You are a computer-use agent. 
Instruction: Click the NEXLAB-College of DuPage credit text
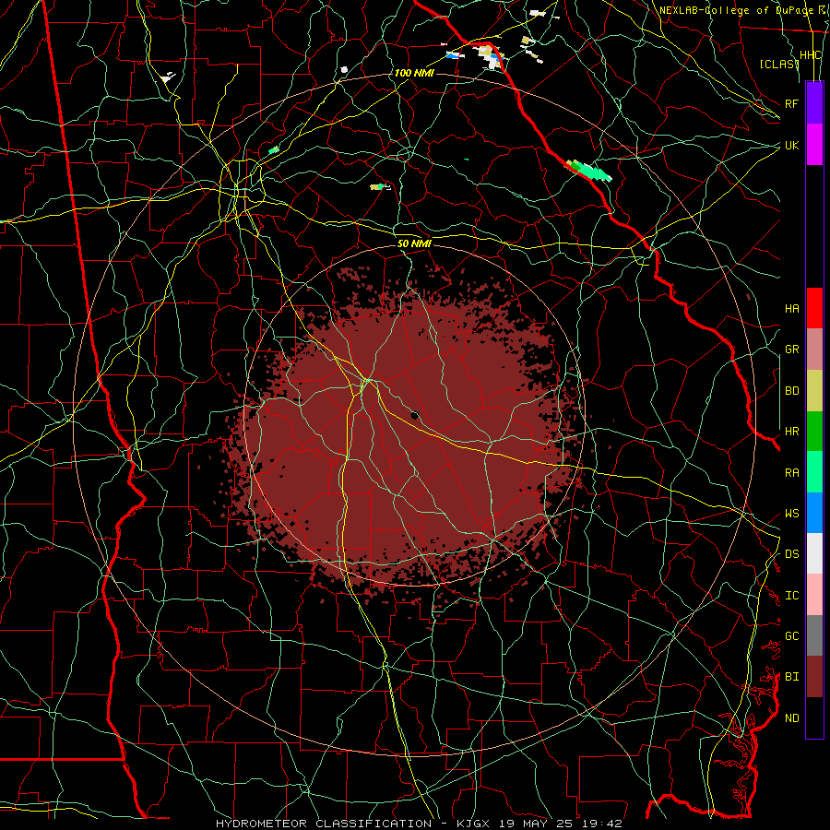[x=736, y=10]
